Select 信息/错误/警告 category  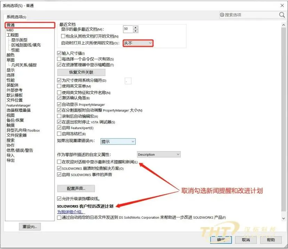coord(20,150)
